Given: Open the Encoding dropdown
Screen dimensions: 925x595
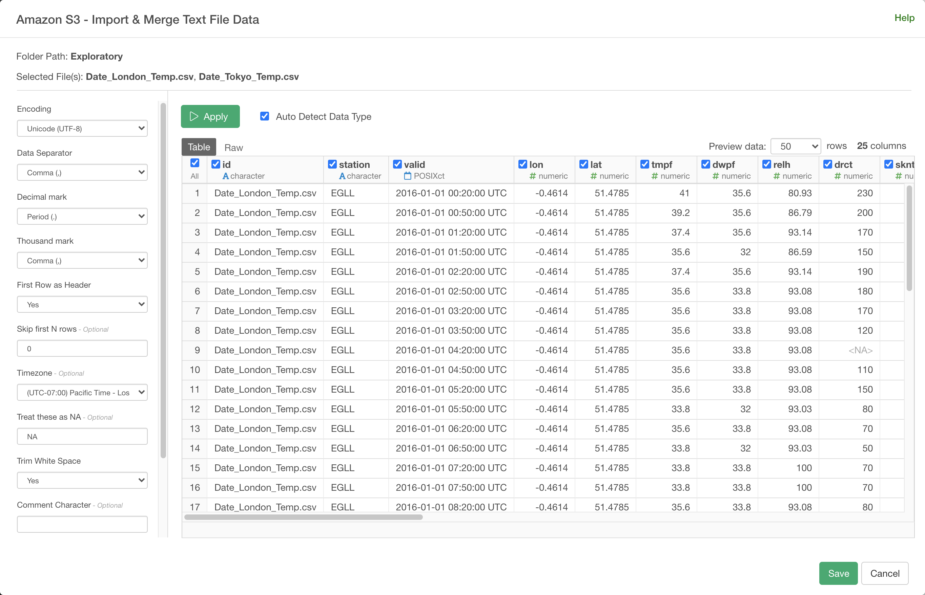Looking at the screenshot, I should point(82,128).
